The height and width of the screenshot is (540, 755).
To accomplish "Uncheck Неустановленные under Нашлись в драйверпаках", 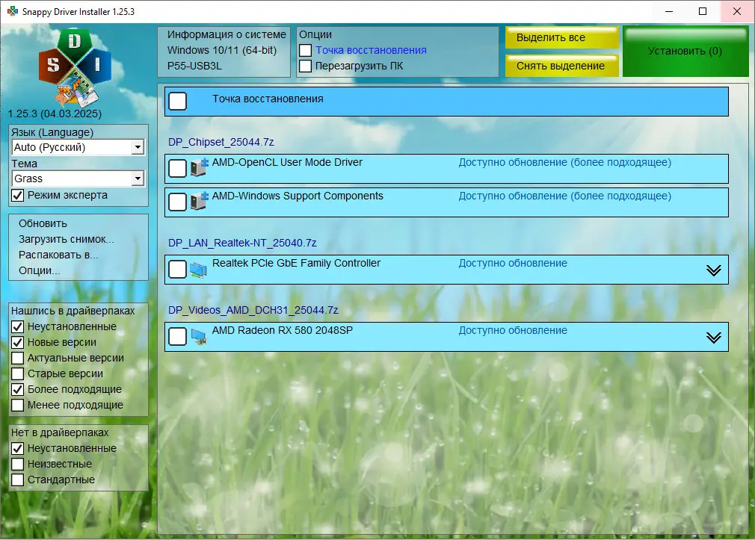I will (18, 327).
